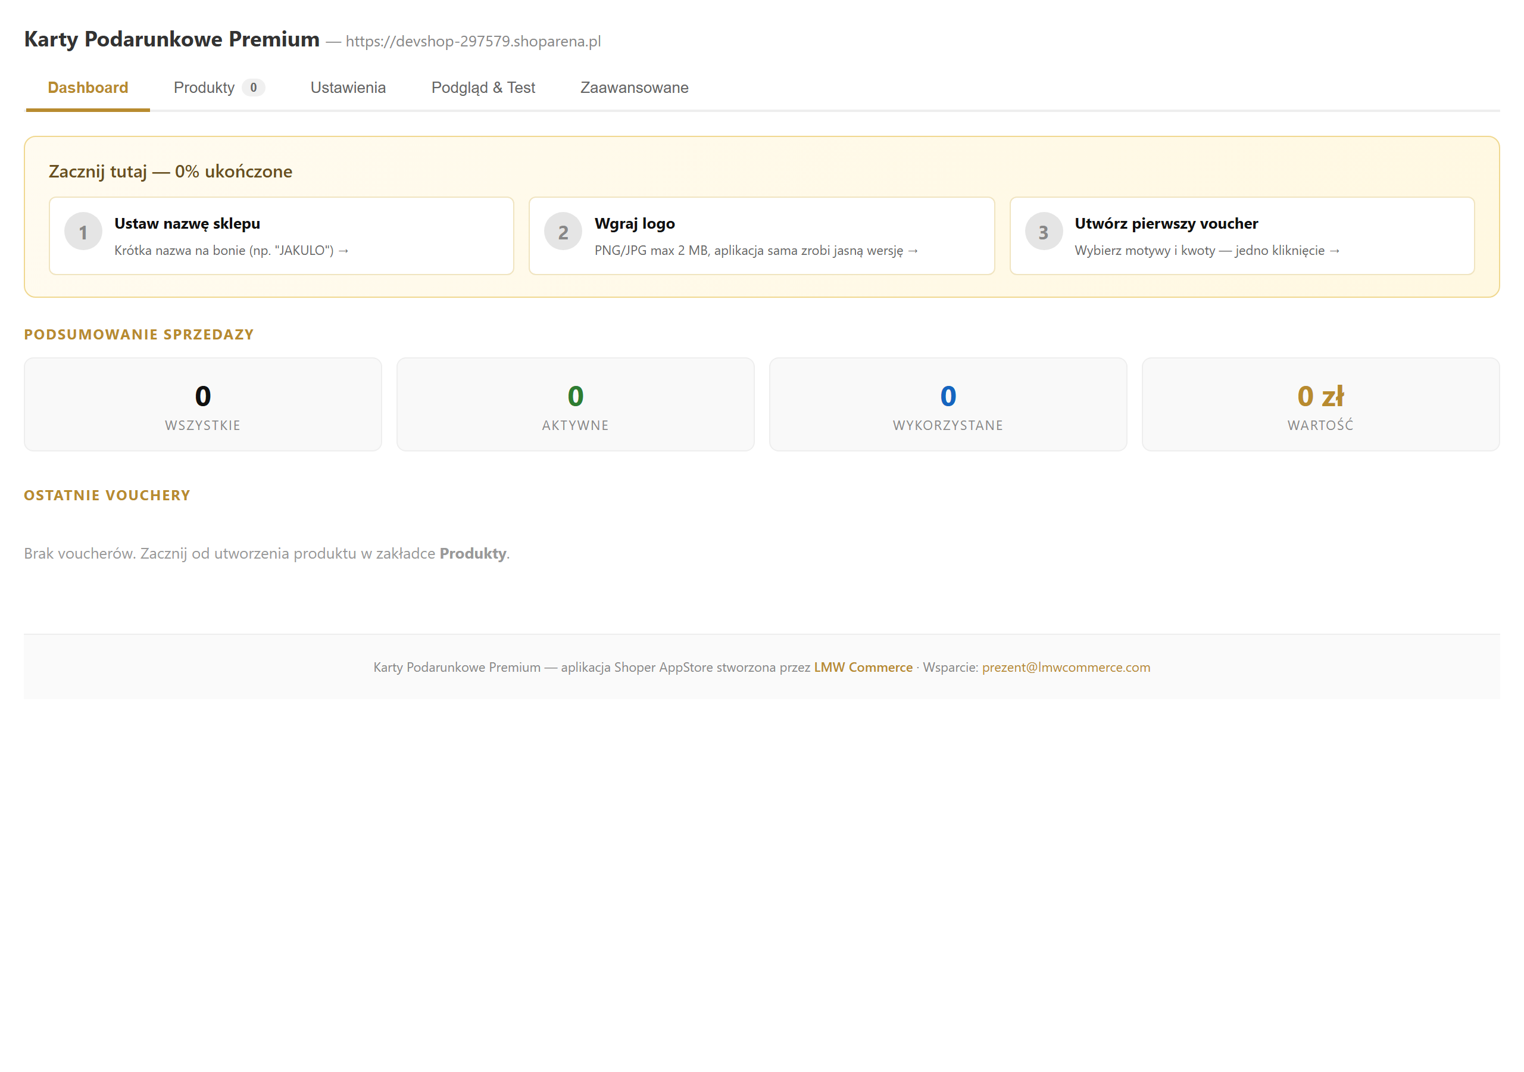The image size is (1524, 1072).
Task: Open the Produkty tab
Action: click(219, 88)
